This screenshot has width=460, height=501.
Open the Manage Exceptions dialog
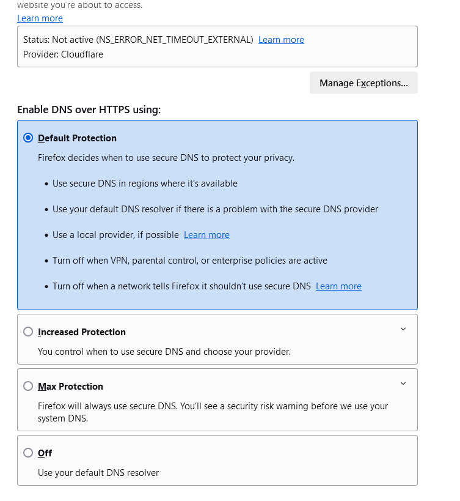tap(363, 83)
